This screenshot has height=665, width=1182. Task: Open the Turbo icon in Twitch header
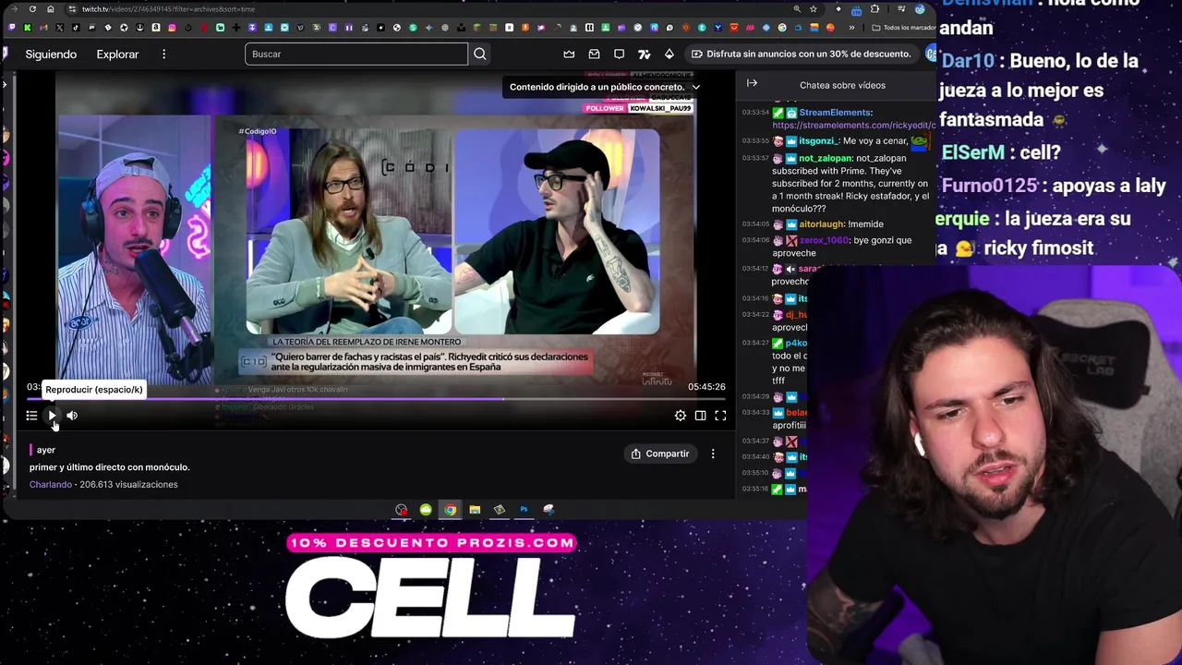click(644, 54)
